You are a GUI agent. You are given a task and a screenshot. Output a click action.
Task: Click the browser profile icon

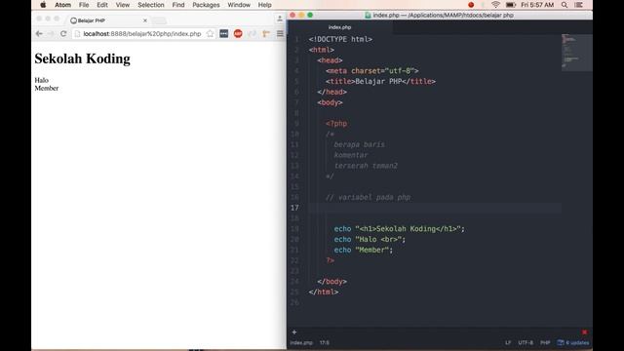280,19
